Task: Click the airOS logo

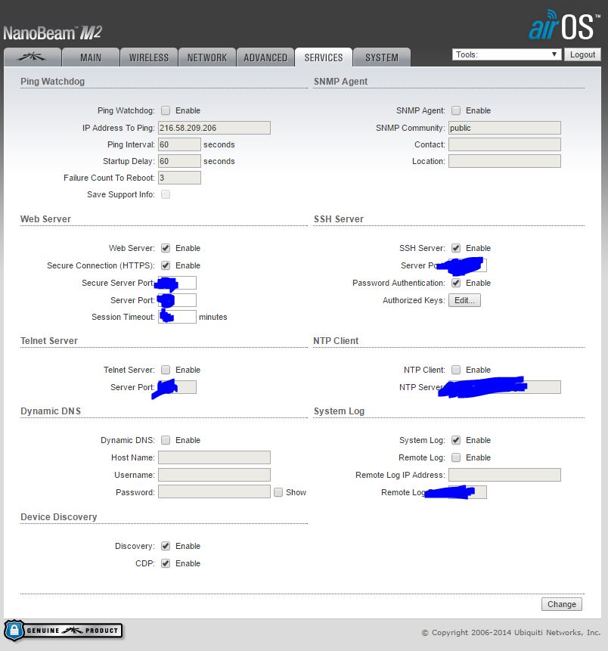Action: (x=564, y=25)
